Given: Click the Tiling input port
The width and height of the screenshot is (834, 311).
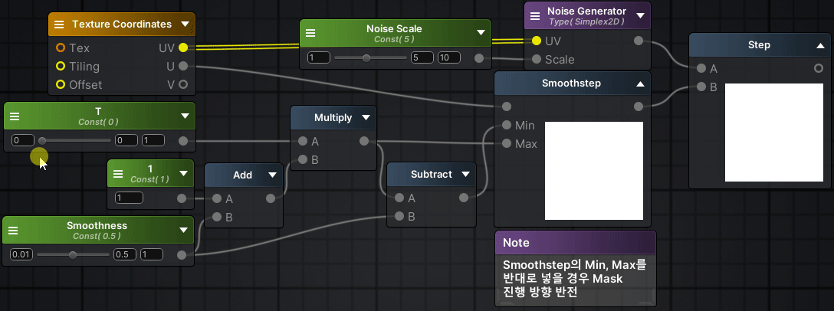Looking at the screenshot, I should (x=61, y=67).
